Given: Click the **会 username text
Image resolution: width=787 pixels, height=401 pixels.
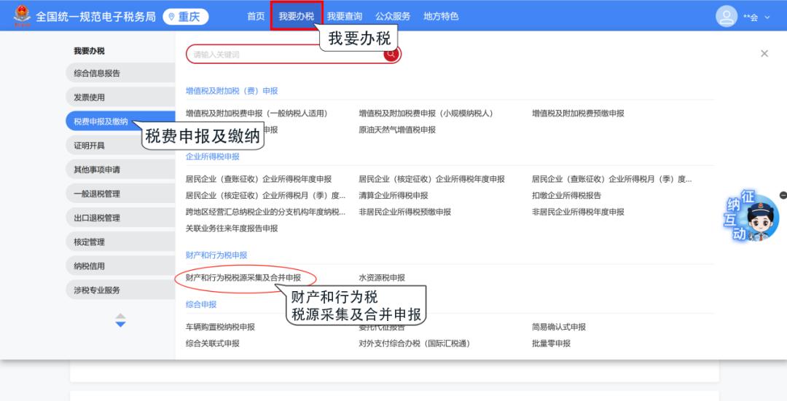Looking at the screenshot, I should [x=751, y=17].
